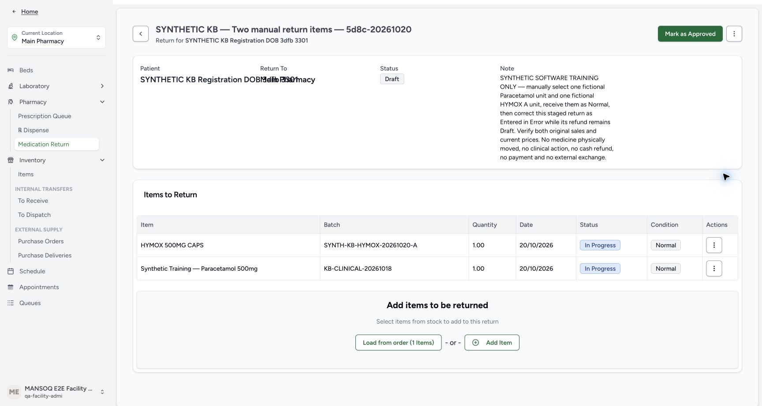Click the plus icon in Add Item button
Viewport: 762px width, 406px height.
(475, 343)
